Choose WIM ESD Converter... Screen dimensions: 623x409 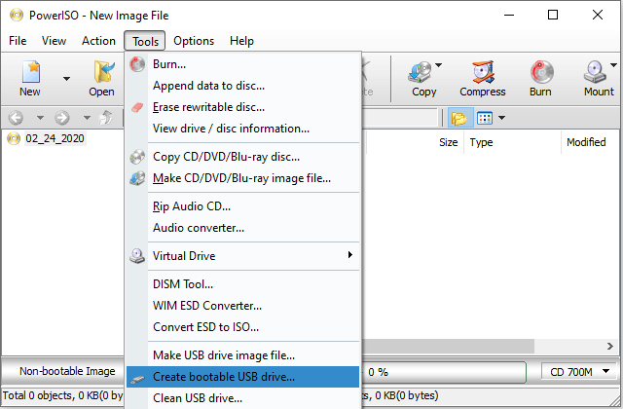242,306
